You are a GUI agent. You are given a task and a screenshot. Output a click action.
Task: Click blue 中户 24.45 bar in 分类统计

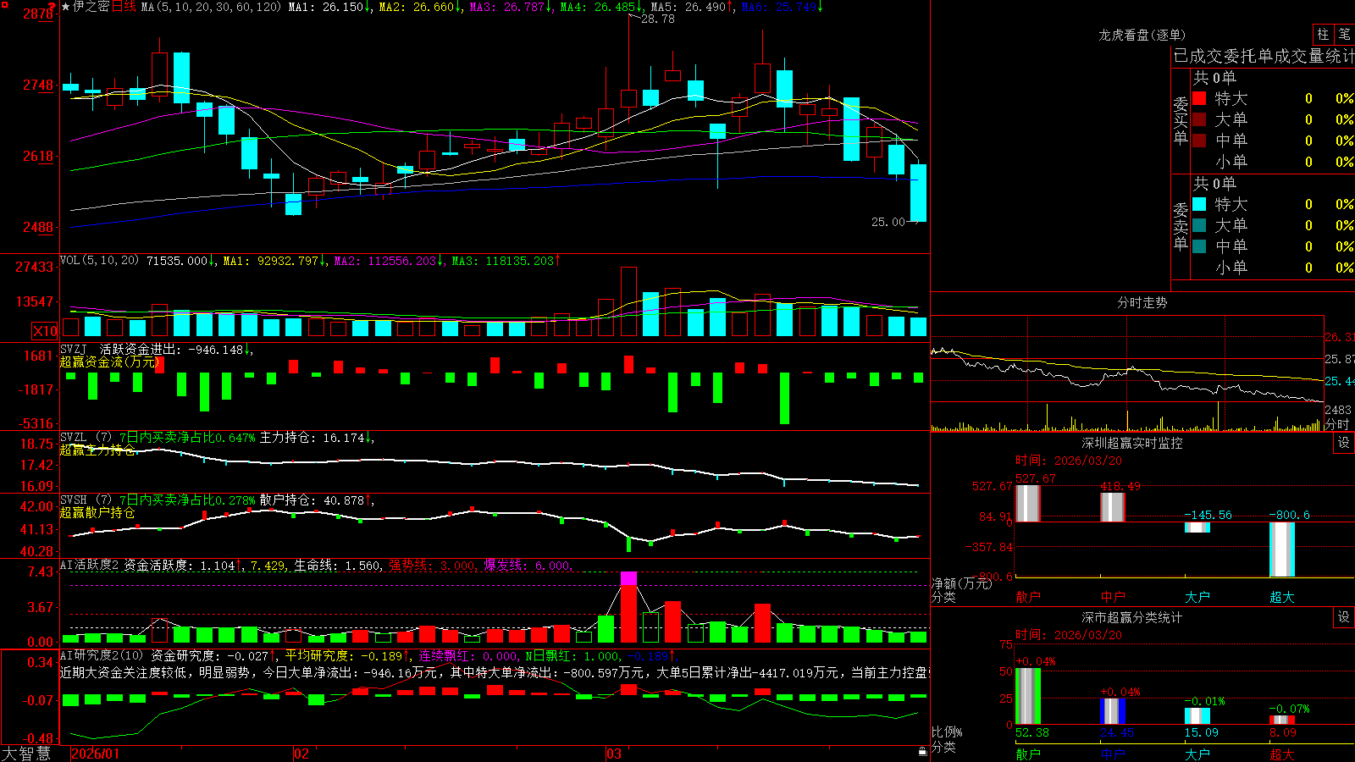pos(1112,711)
